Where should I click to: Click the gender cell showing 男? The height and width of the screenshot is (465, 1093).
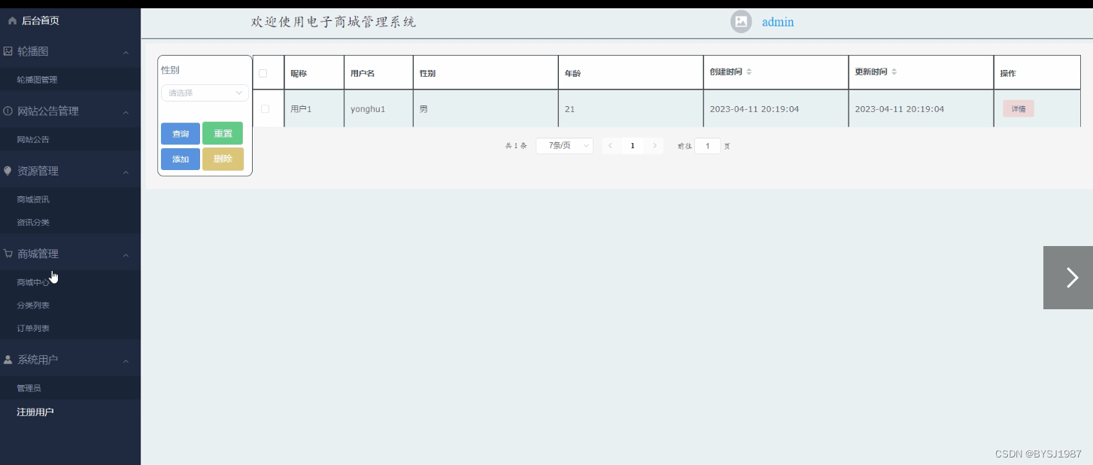click(424, 109)
